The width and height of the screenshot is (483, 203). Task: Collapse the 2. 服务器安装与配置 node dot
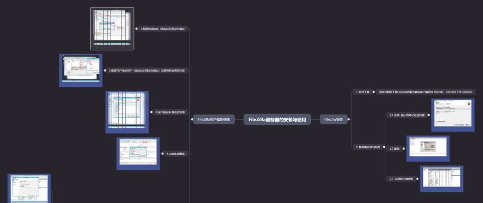[384, 147]
